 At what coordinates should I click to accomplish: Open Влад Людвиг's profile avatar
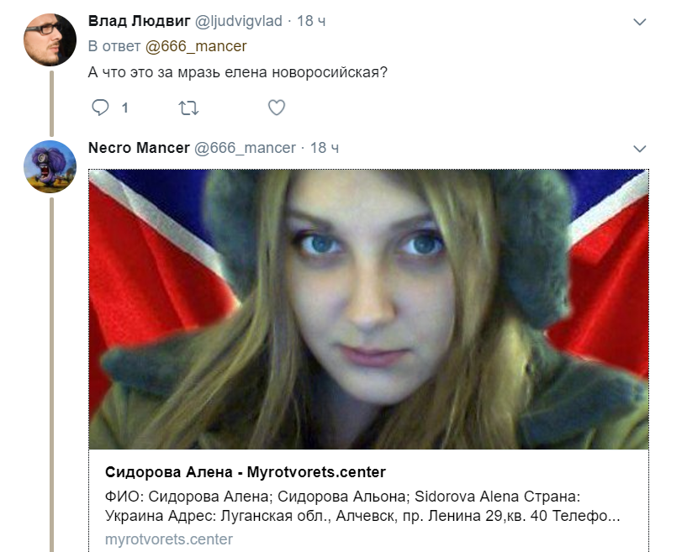pos(50,39)
